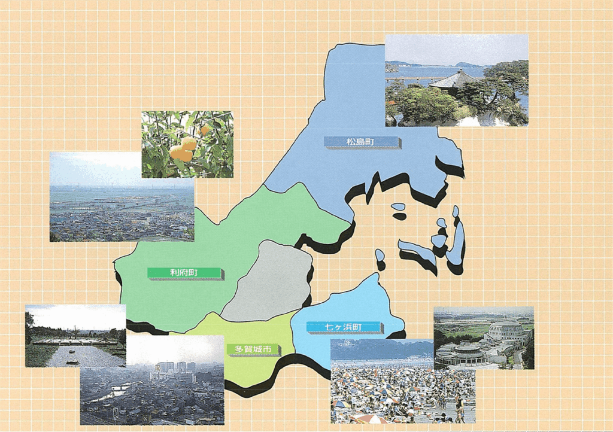Select the 利府町 town label
The height and width of the screenshot is (432, 613).
(184, 273)
